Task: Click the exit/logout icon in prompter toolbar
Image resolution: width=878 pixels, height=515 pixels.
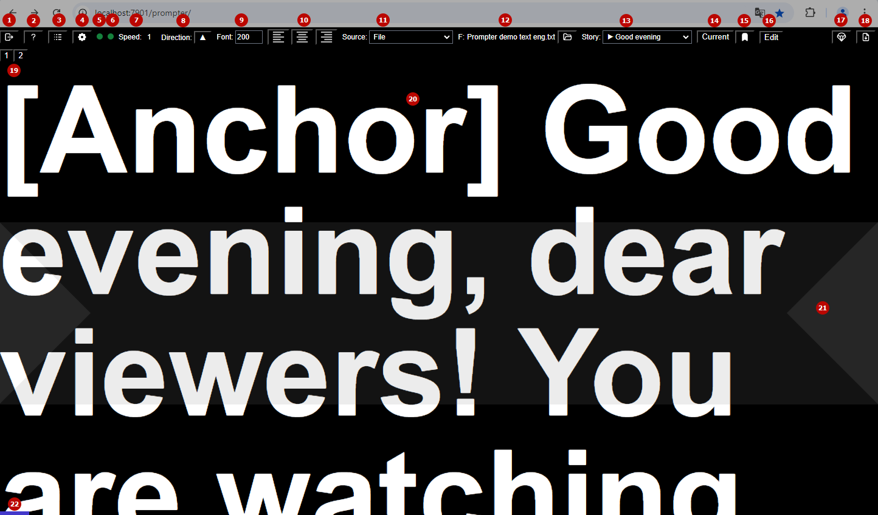Action: coord(9,37)
